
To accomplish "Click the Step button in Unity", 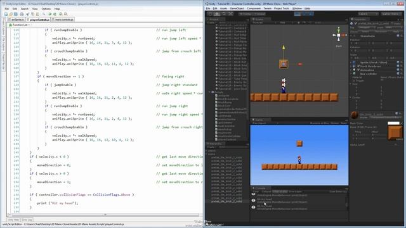I will [x=311, y=14].
